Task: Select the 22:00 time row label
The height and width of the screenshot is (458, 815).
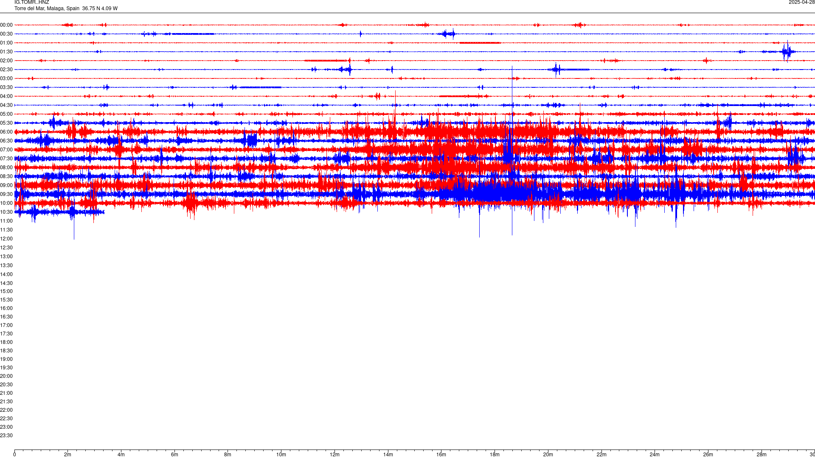Action: click(6, 410)
